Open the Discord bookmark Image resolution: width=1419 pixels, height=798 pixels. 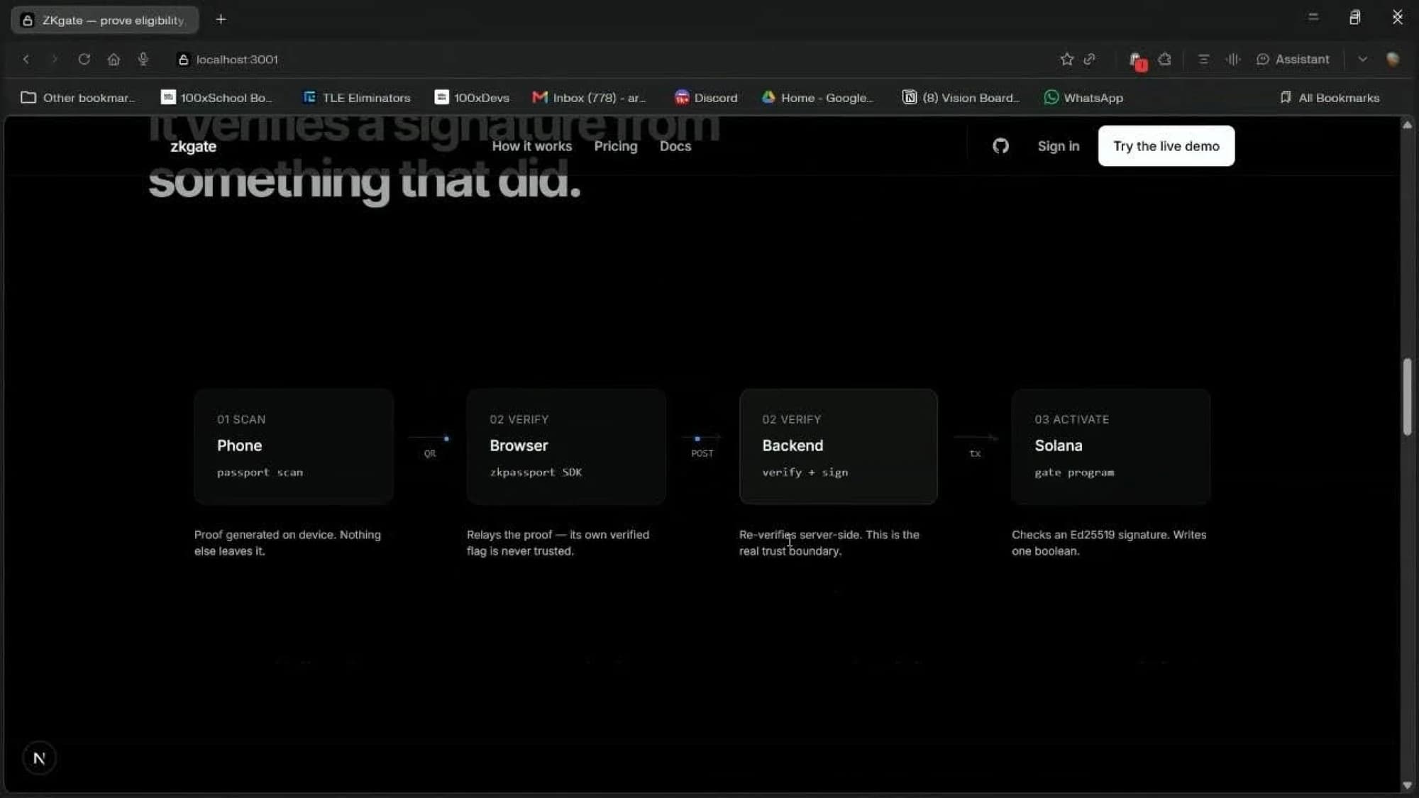click(706, 98)
